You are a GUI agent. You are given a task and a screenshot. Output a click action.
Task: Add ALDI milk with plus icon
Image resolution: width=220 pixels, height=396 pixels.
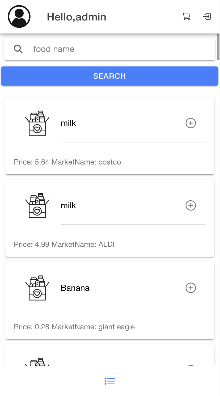191,205
